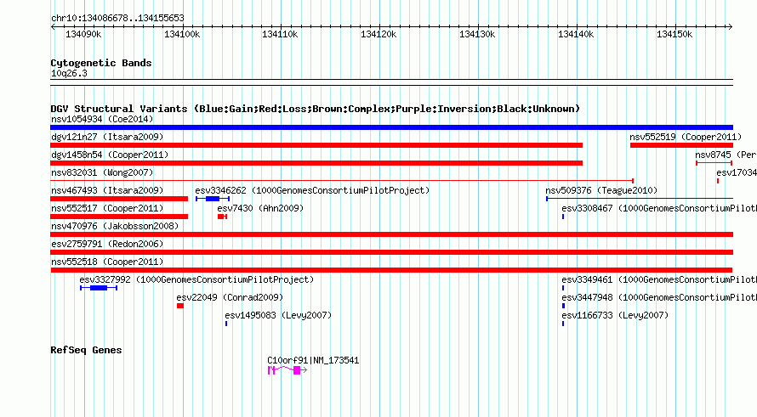Click the 134150k ruler tick label
The height and width of the screenshot is (417, 757).
(674, 34)
